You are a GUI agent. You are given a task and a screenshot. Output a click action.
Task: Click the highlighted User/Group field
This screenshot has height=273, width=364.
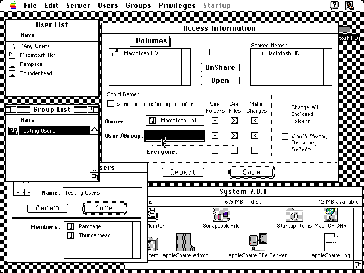pos(175,136)
